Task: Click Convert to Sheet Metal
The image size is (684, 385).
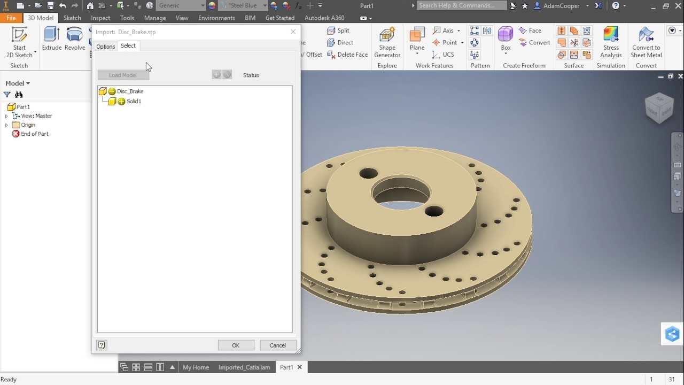Action: 646,43
